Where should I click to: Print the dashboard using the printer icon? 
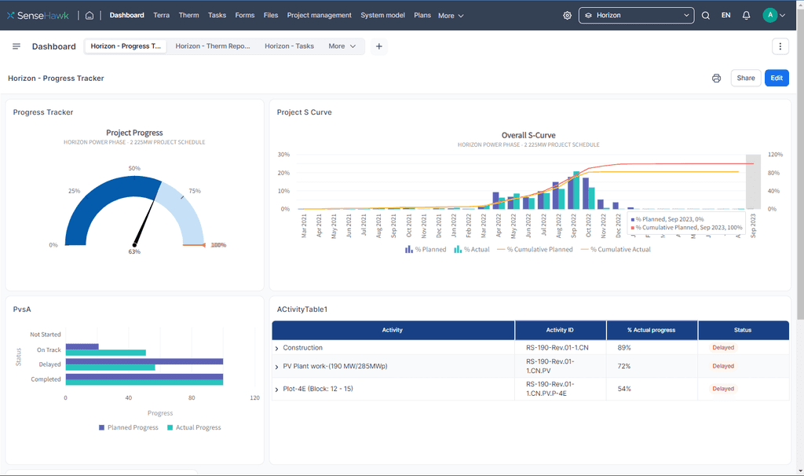(x=716, y=78)
